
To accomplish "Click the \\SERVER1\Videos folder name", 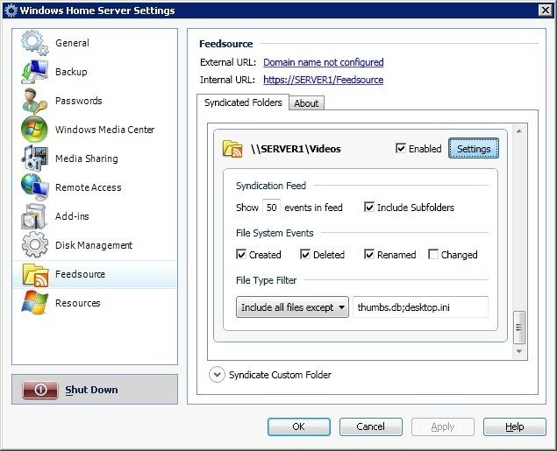I will (296, 149).
